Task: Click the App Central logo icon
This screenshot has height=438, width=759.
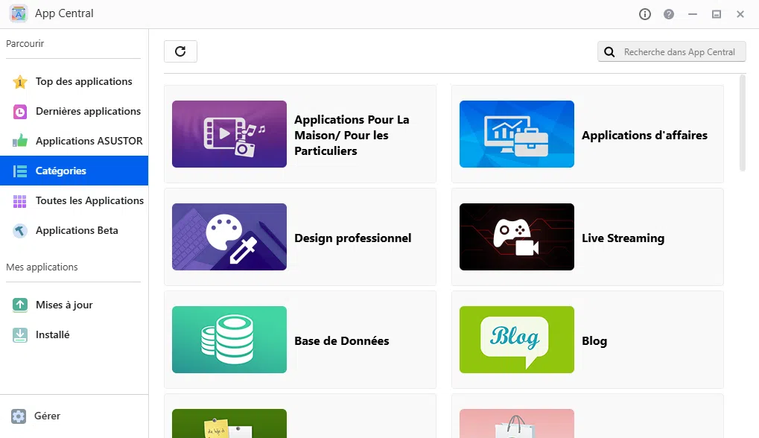Action: click(19, 13)
